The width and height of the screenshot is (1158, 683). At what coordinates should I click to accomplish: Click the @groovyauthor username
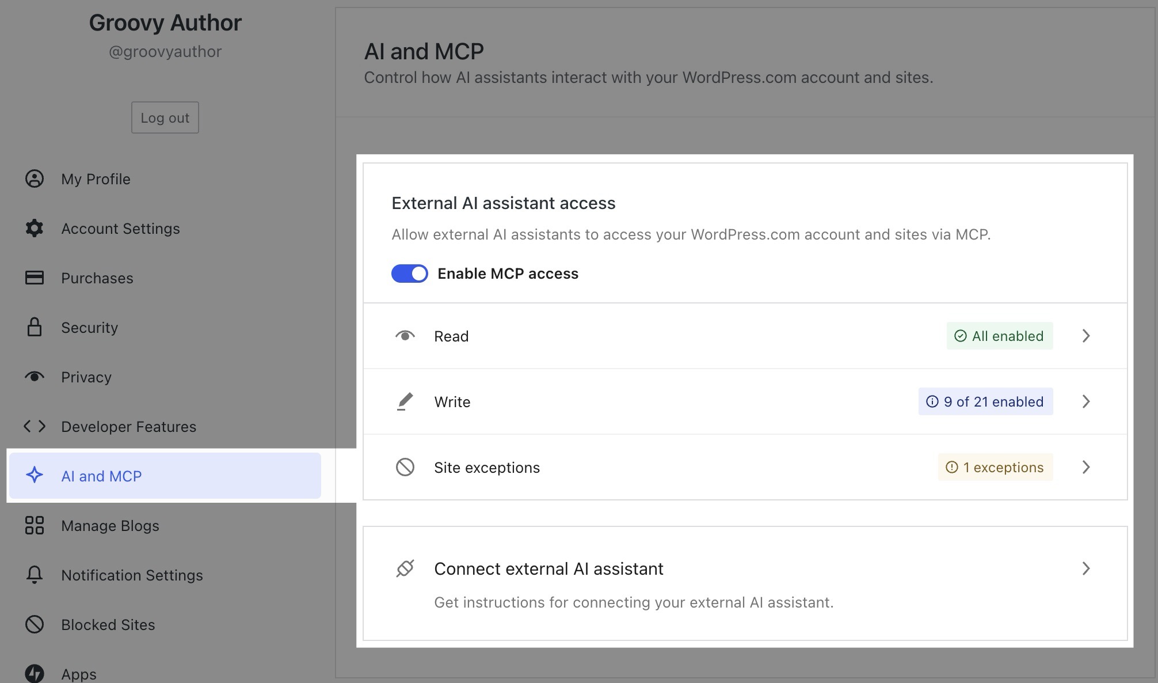pyautogui.click(x=165, y=52)
